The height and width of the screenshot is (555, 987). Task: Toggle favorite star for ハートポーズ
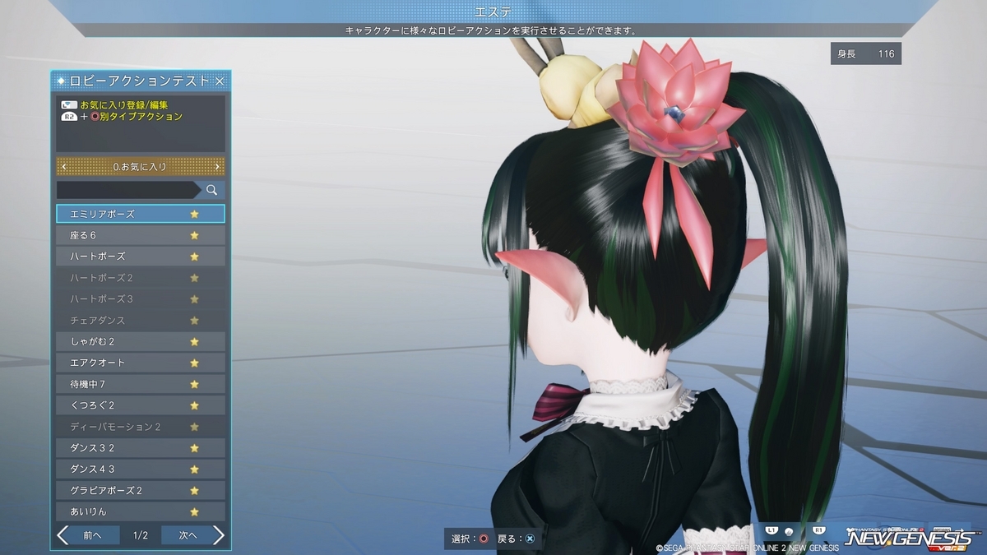[195, 257]
